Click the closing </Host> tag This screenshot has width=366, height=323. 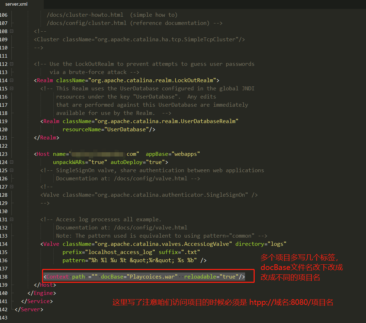[x=45, y=285]
